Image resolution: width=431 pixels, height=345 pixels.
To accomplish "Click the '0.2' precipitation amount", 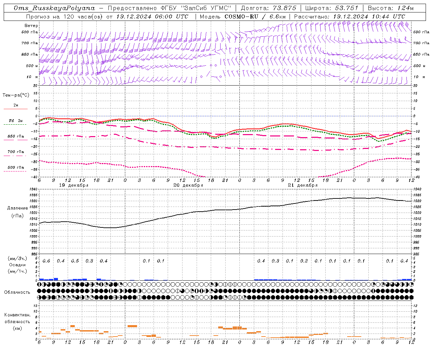I will tap(304, 261).
